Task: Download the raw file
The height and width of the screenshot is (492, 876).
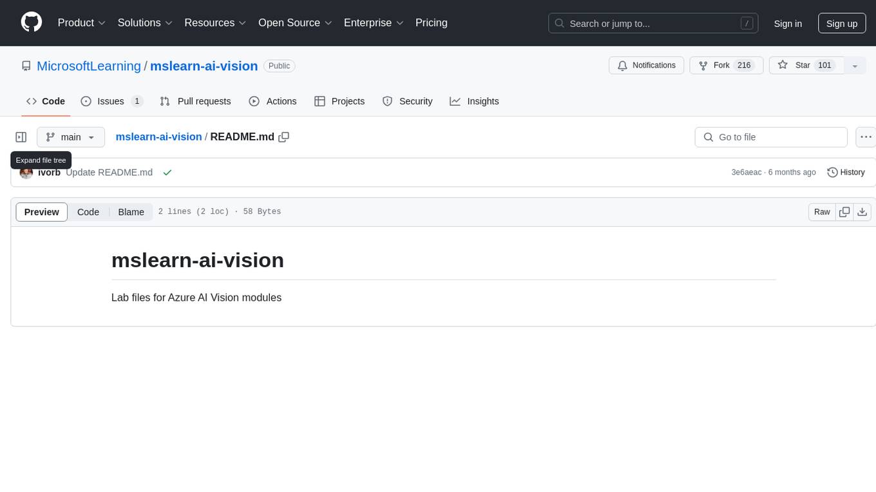Action: pyautogui.click(x=862, y=212)
